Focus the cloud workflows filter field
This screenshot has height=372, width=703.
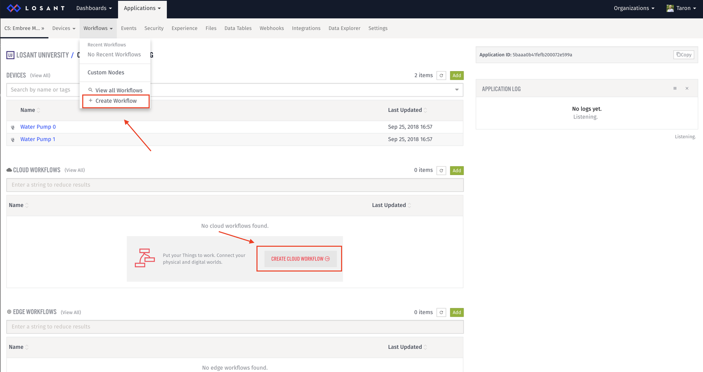(235, 185)
